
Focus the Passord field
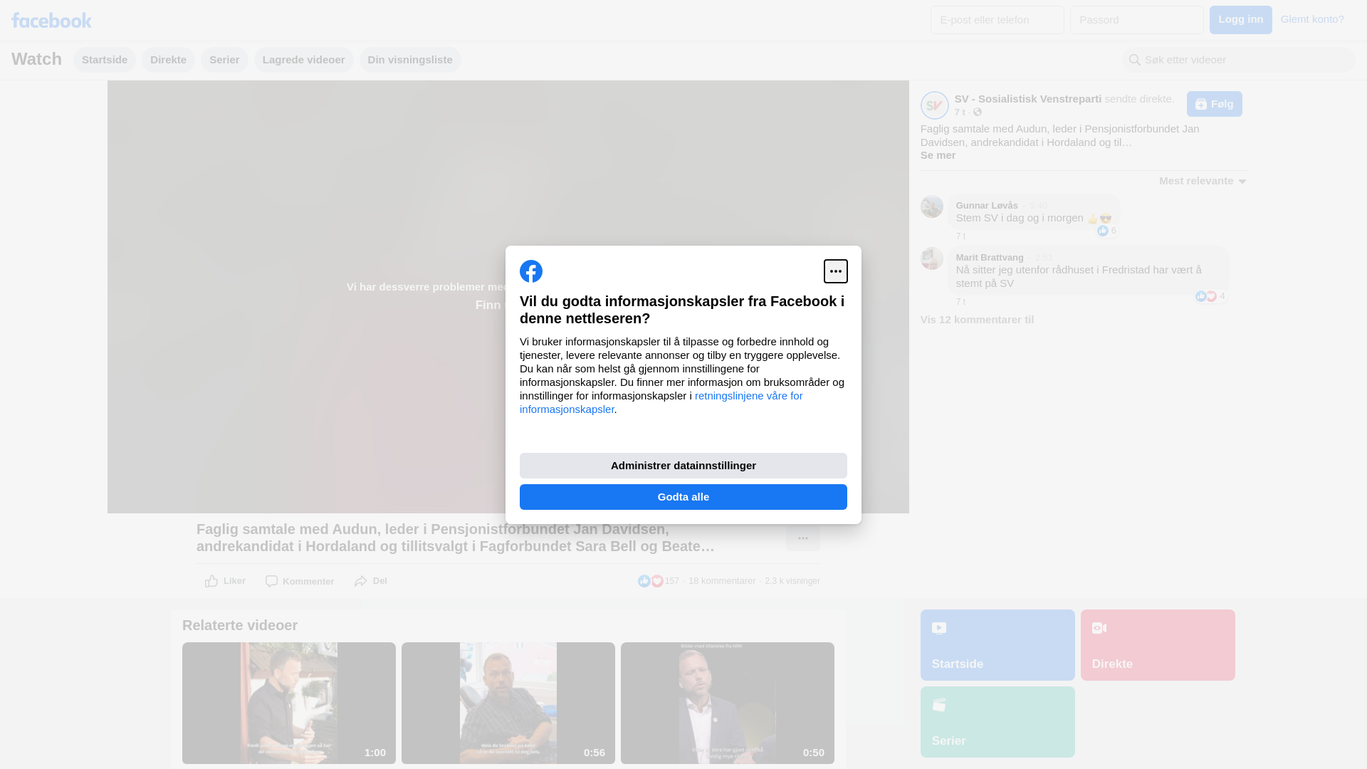(1137, 20)
